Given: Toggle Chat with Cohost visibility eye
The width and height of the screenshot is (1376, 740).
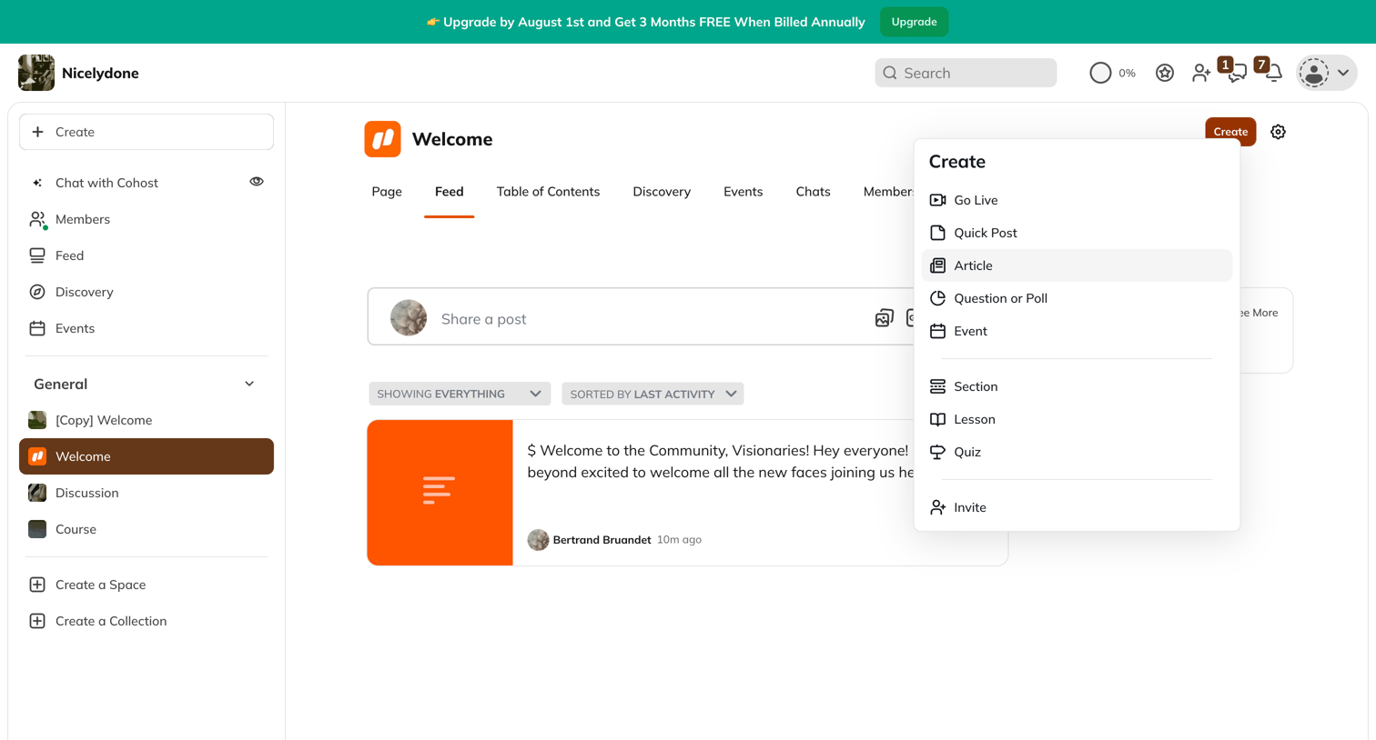Looking at the screenshot, I should tap(257, 182).
